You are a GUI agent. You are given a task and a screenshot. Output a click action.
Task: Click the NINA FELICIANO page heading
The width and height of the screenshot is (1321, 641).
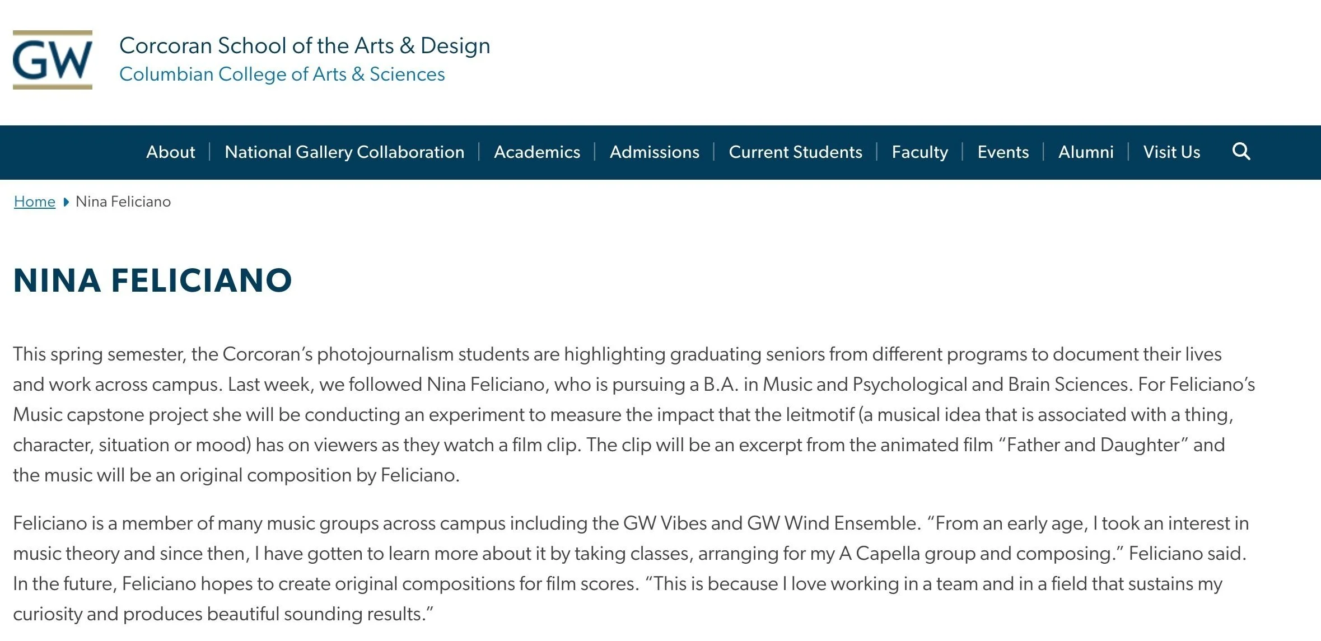tap(152, 280)
